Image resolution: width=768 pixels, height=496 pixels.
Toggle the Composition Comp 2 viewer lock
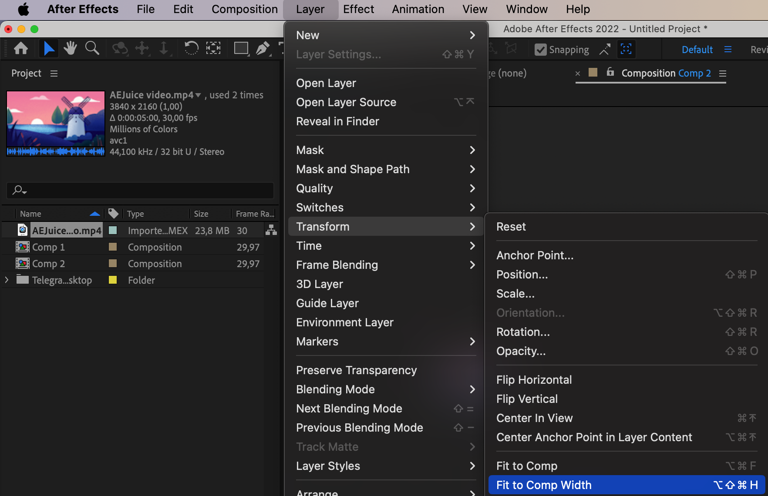click(x=610, y=72)
